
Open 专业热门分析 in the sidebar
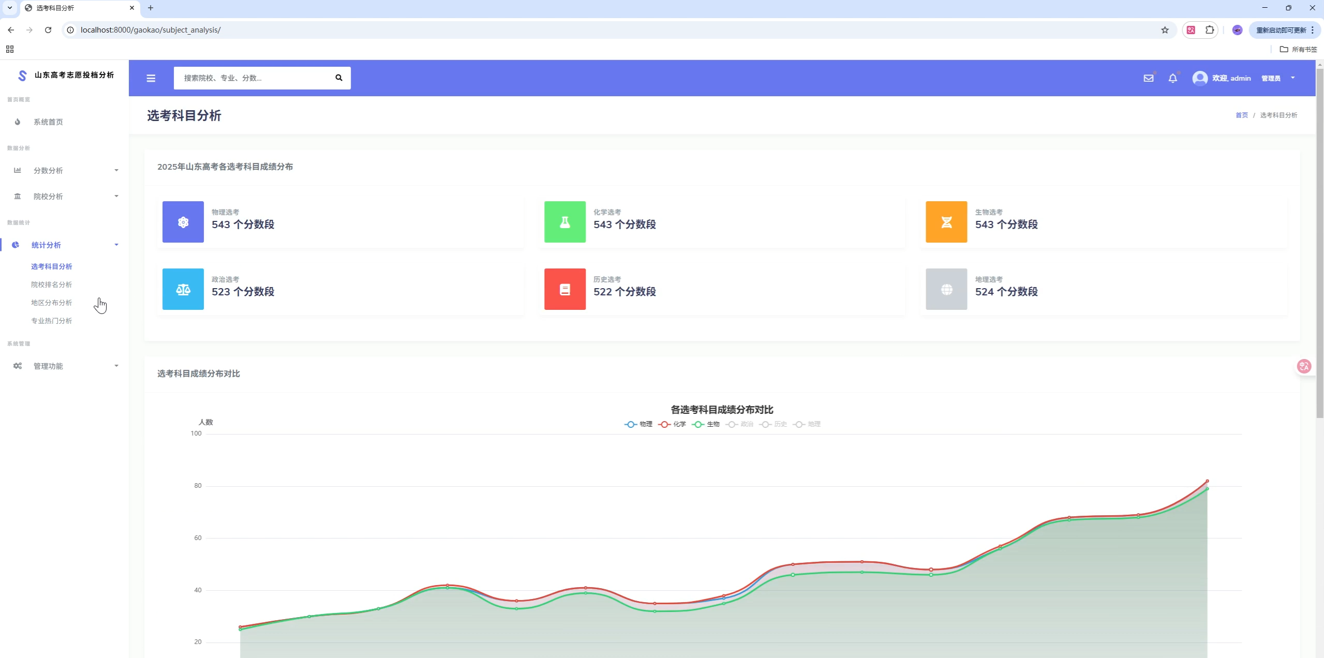click(x=52, y=321)
